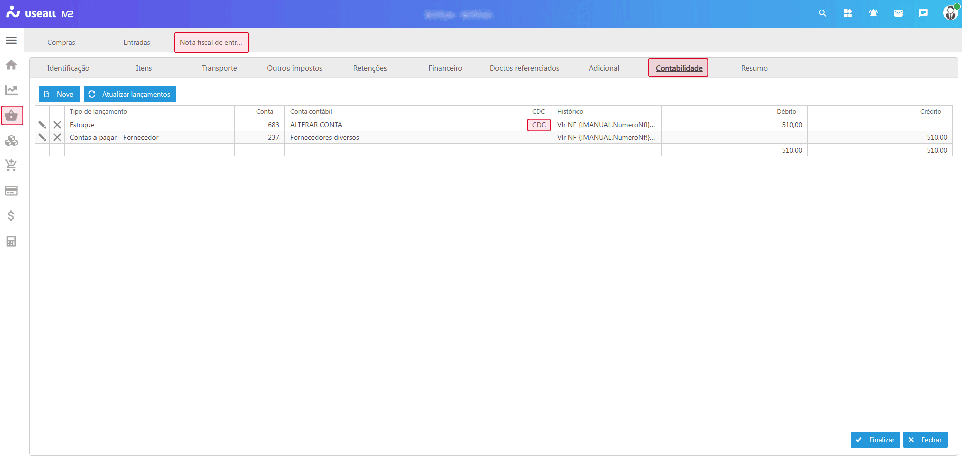This screenshot has height=459, width=962.
Task: Open the dollar sign financial icon
Action: (11, 216)
